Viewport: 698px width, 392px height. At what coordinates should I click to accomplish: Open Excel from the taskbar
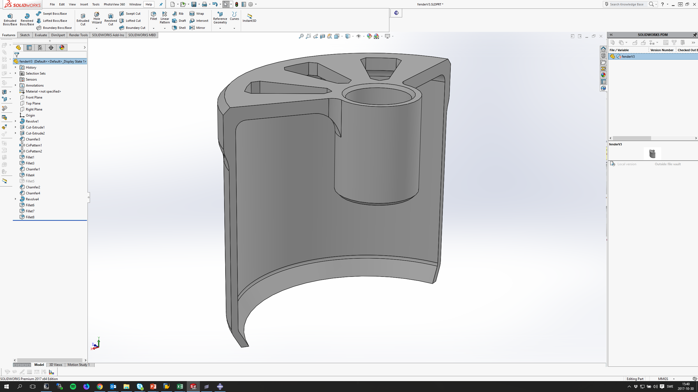(x=180, y=386)
